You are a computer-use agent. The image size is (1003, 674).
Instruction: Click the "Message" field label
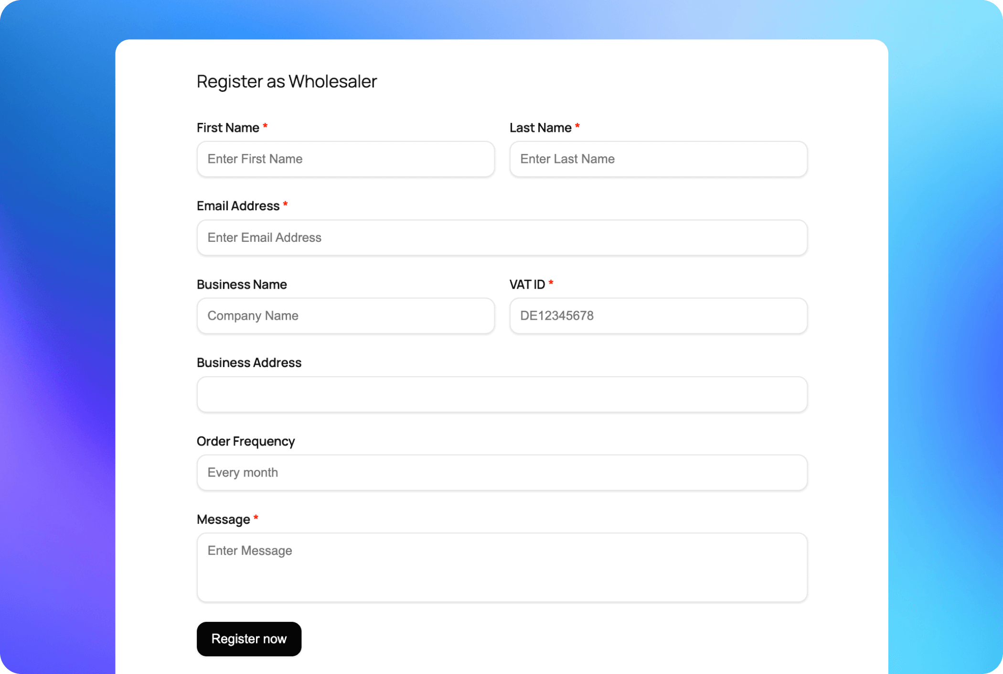click(223, 520)
